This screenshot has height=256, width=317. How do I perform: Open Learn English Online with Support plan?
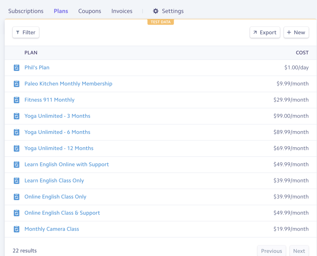[x=67, y=164]
